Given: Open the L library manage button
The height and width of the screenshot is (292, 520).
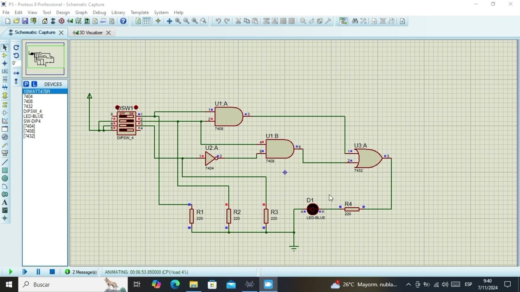Looking at the screenshot, I should (x=34, y=84).
